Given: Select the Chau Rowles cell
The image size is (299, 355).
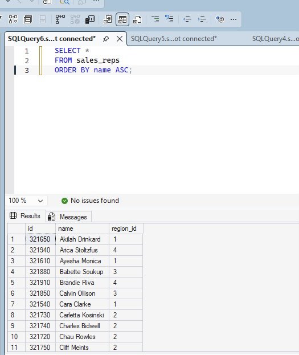Looking at the screenshot, I should click(82, 337).
